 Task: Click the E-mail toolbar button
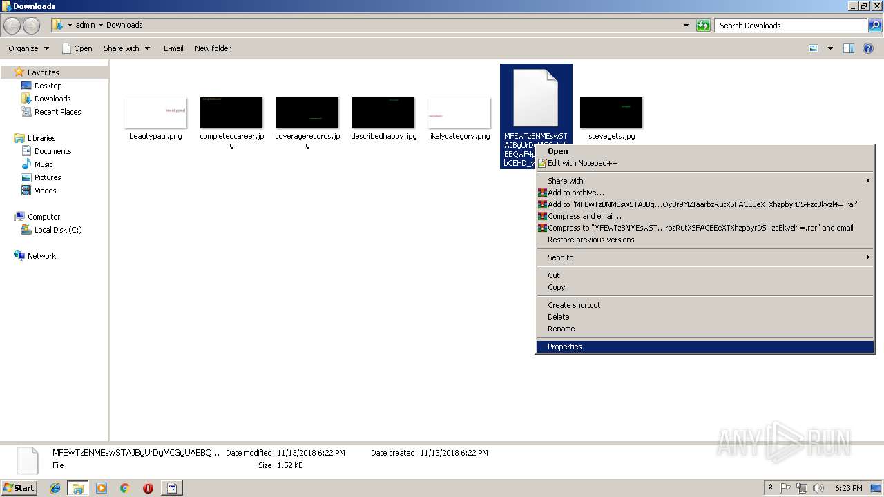pos(173,48)
